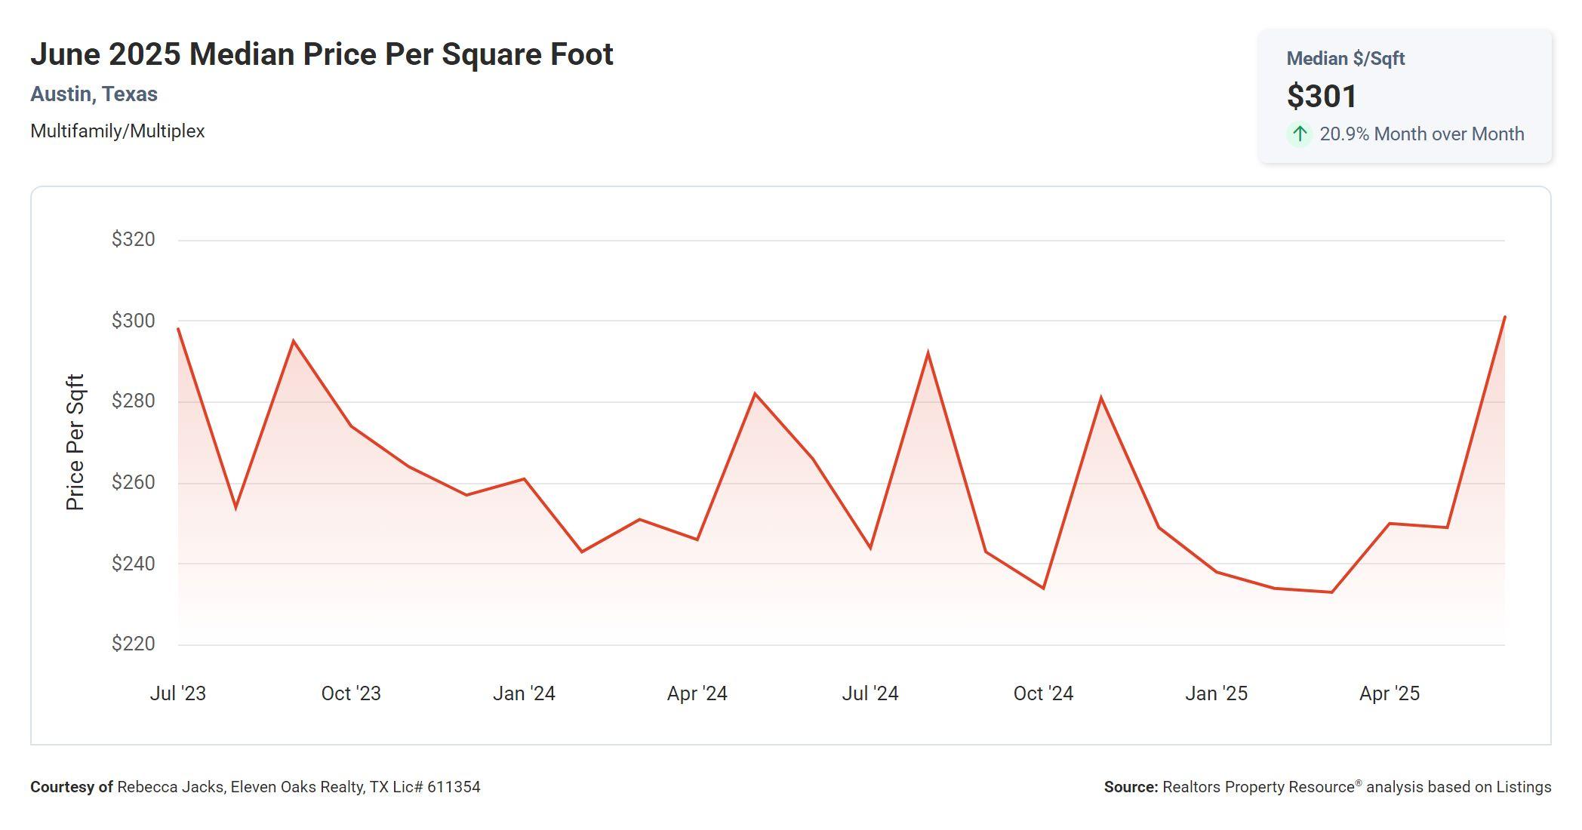Click the June 2025 chart title
The height and width of the screenshot is (830, 1582).
tap(322, 54)
